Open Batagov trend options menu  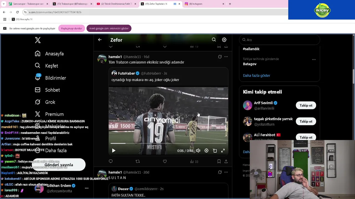click(314, 59)
